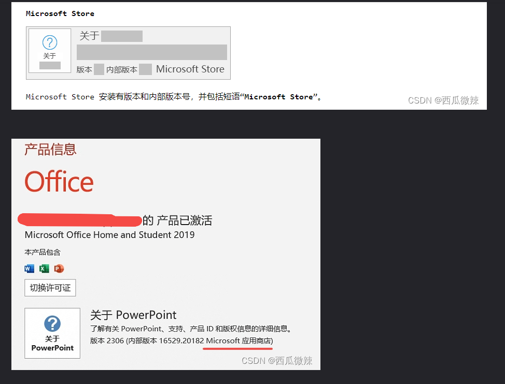Viewport: 505px width, 384px height.
Task: Click the Word icon under 本产品包含
Action: 30,269
